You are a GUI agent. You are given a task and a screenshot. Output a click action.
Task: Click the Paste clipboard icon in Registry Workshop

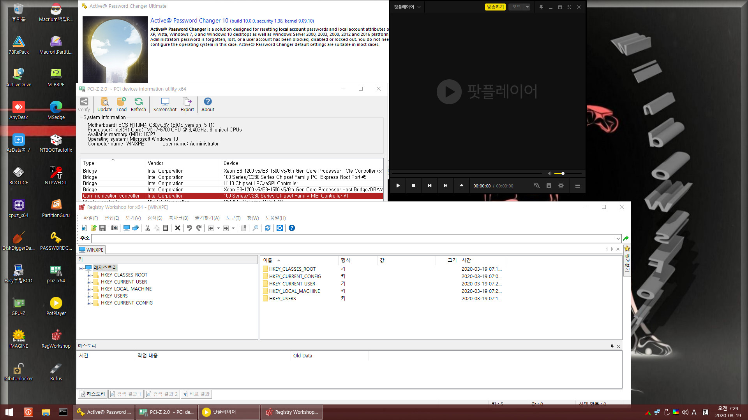[x=166, y=228]
